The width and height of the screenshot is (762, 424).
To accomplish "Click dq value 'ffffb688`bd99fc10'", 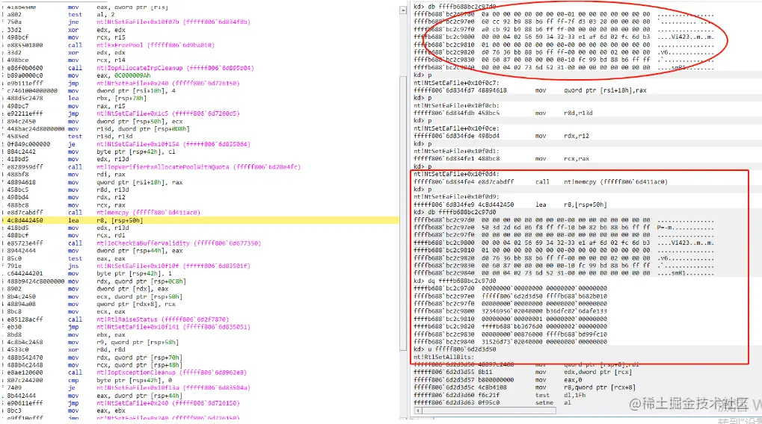I will (577, 334).
